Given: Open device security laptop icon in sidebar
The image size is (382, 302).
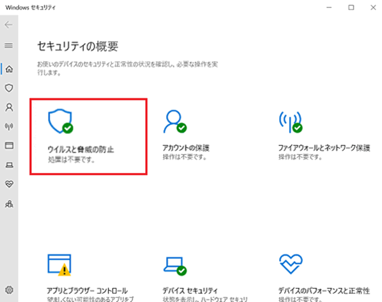Looking at the screenshot, I should (9, 165).
